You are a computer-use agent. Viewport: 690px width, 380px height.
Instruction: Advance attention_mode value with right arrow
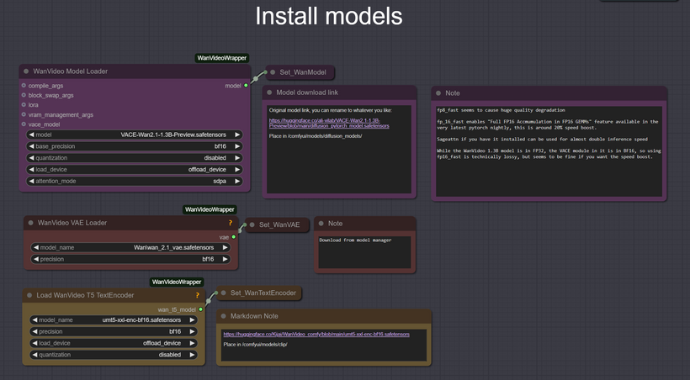[x=237, y=181]
